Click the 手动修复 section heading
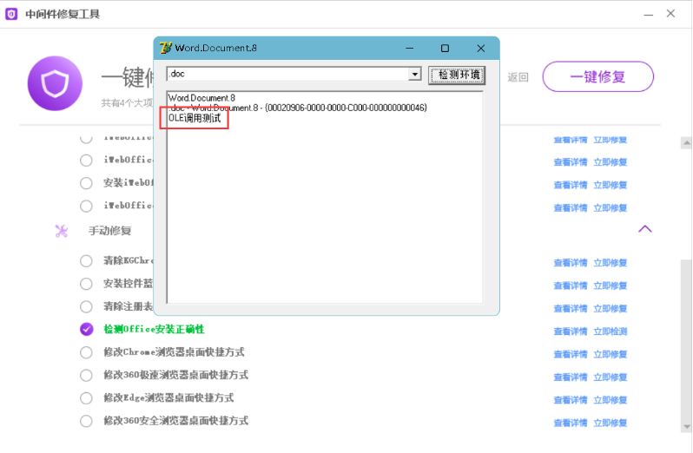Viewport: 693px width, 453px height. point(109,231)
